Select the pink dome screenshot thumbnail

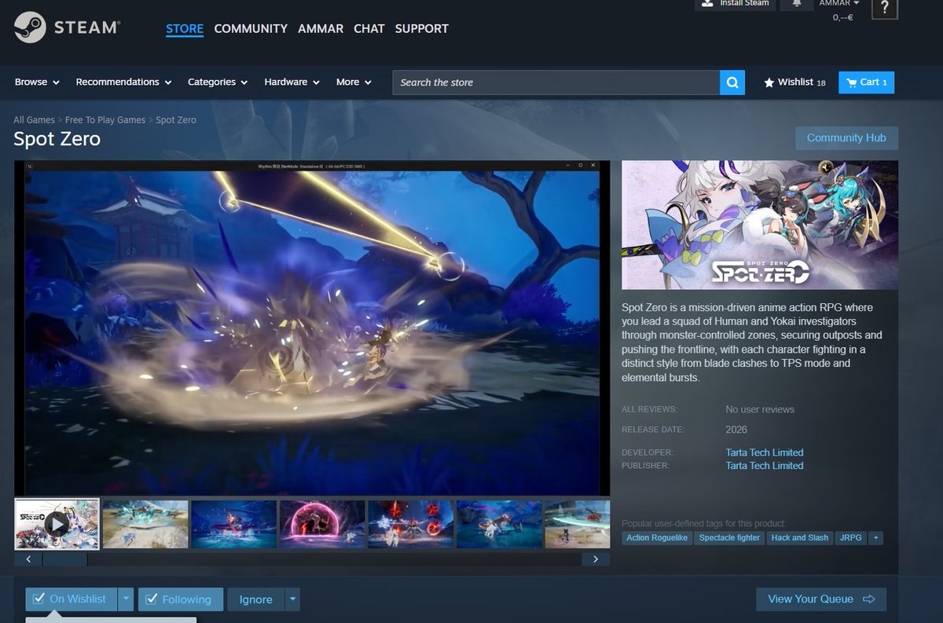pyautogui.click(x=322, y=524)
